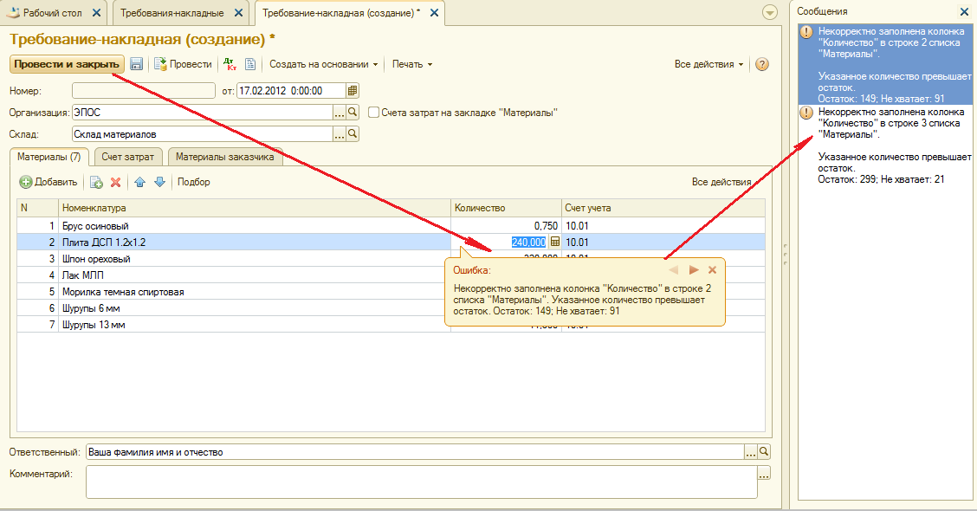Close the Сообщения messages panel
Image resolution: width=977 pixels, height=511 pixels.
[964, 12]
